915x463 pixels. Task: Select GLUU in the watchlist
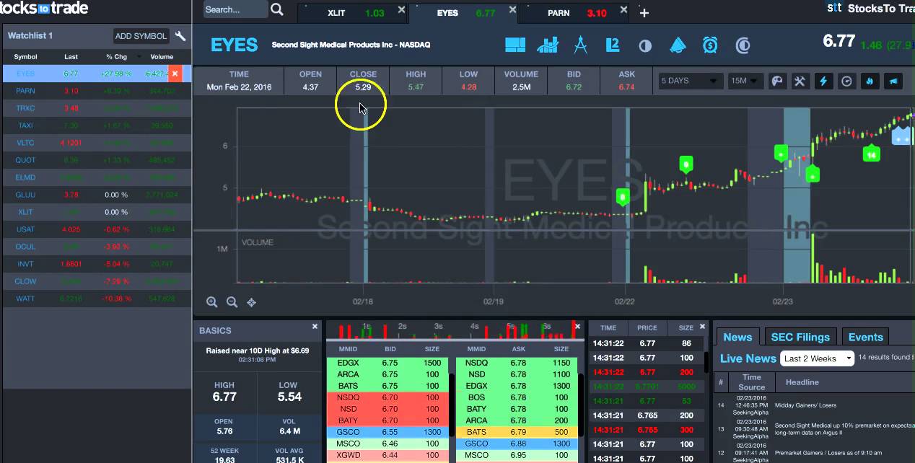click(x=97, y=195)
